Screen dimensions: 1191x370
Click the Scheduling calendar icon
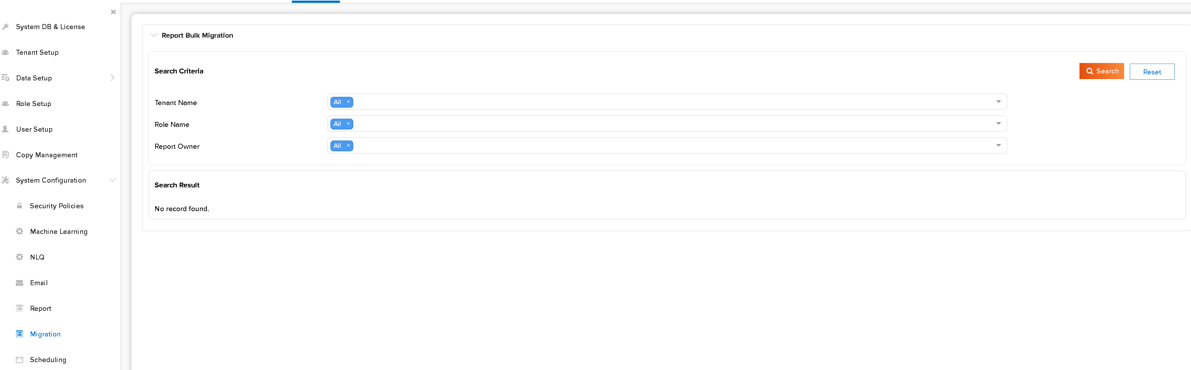coord(19,360)
